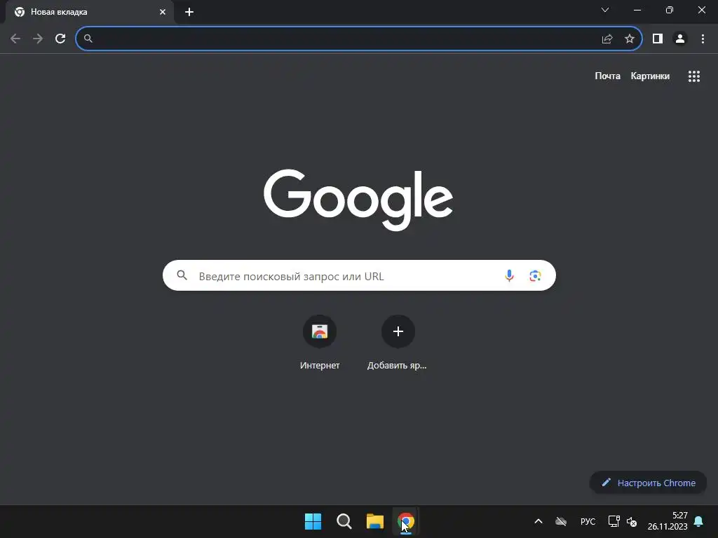Open a new tab with plus button

coord(189,12)
